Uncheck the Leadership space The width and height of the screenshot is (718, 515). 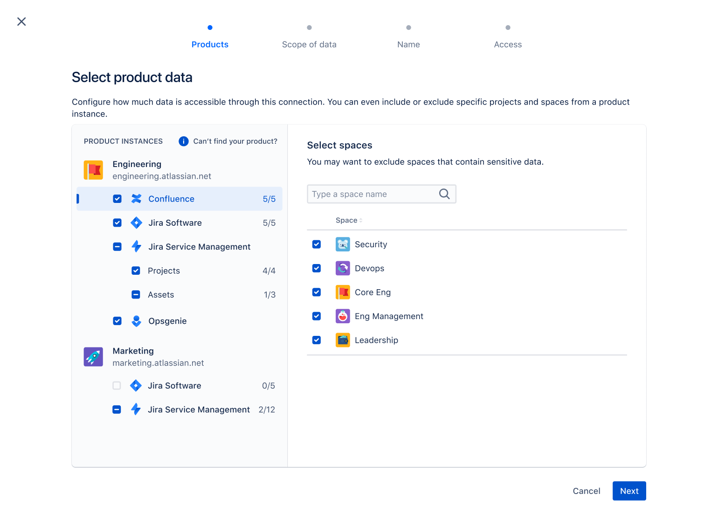click(317, 340)
